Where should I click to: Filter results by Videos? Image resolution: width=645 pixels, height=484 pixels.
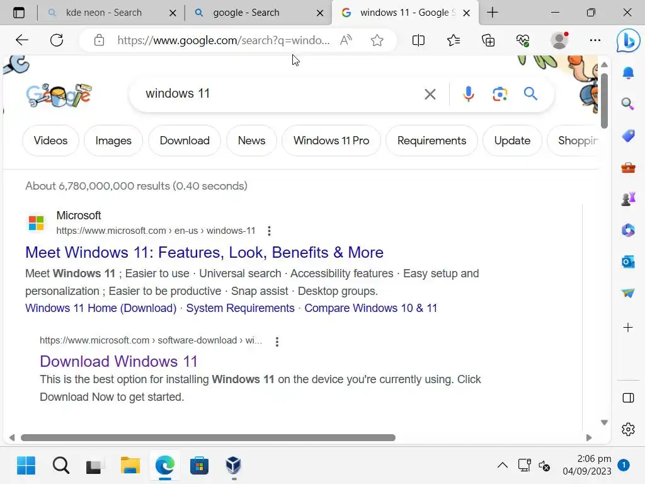click(x=50, y=141)
